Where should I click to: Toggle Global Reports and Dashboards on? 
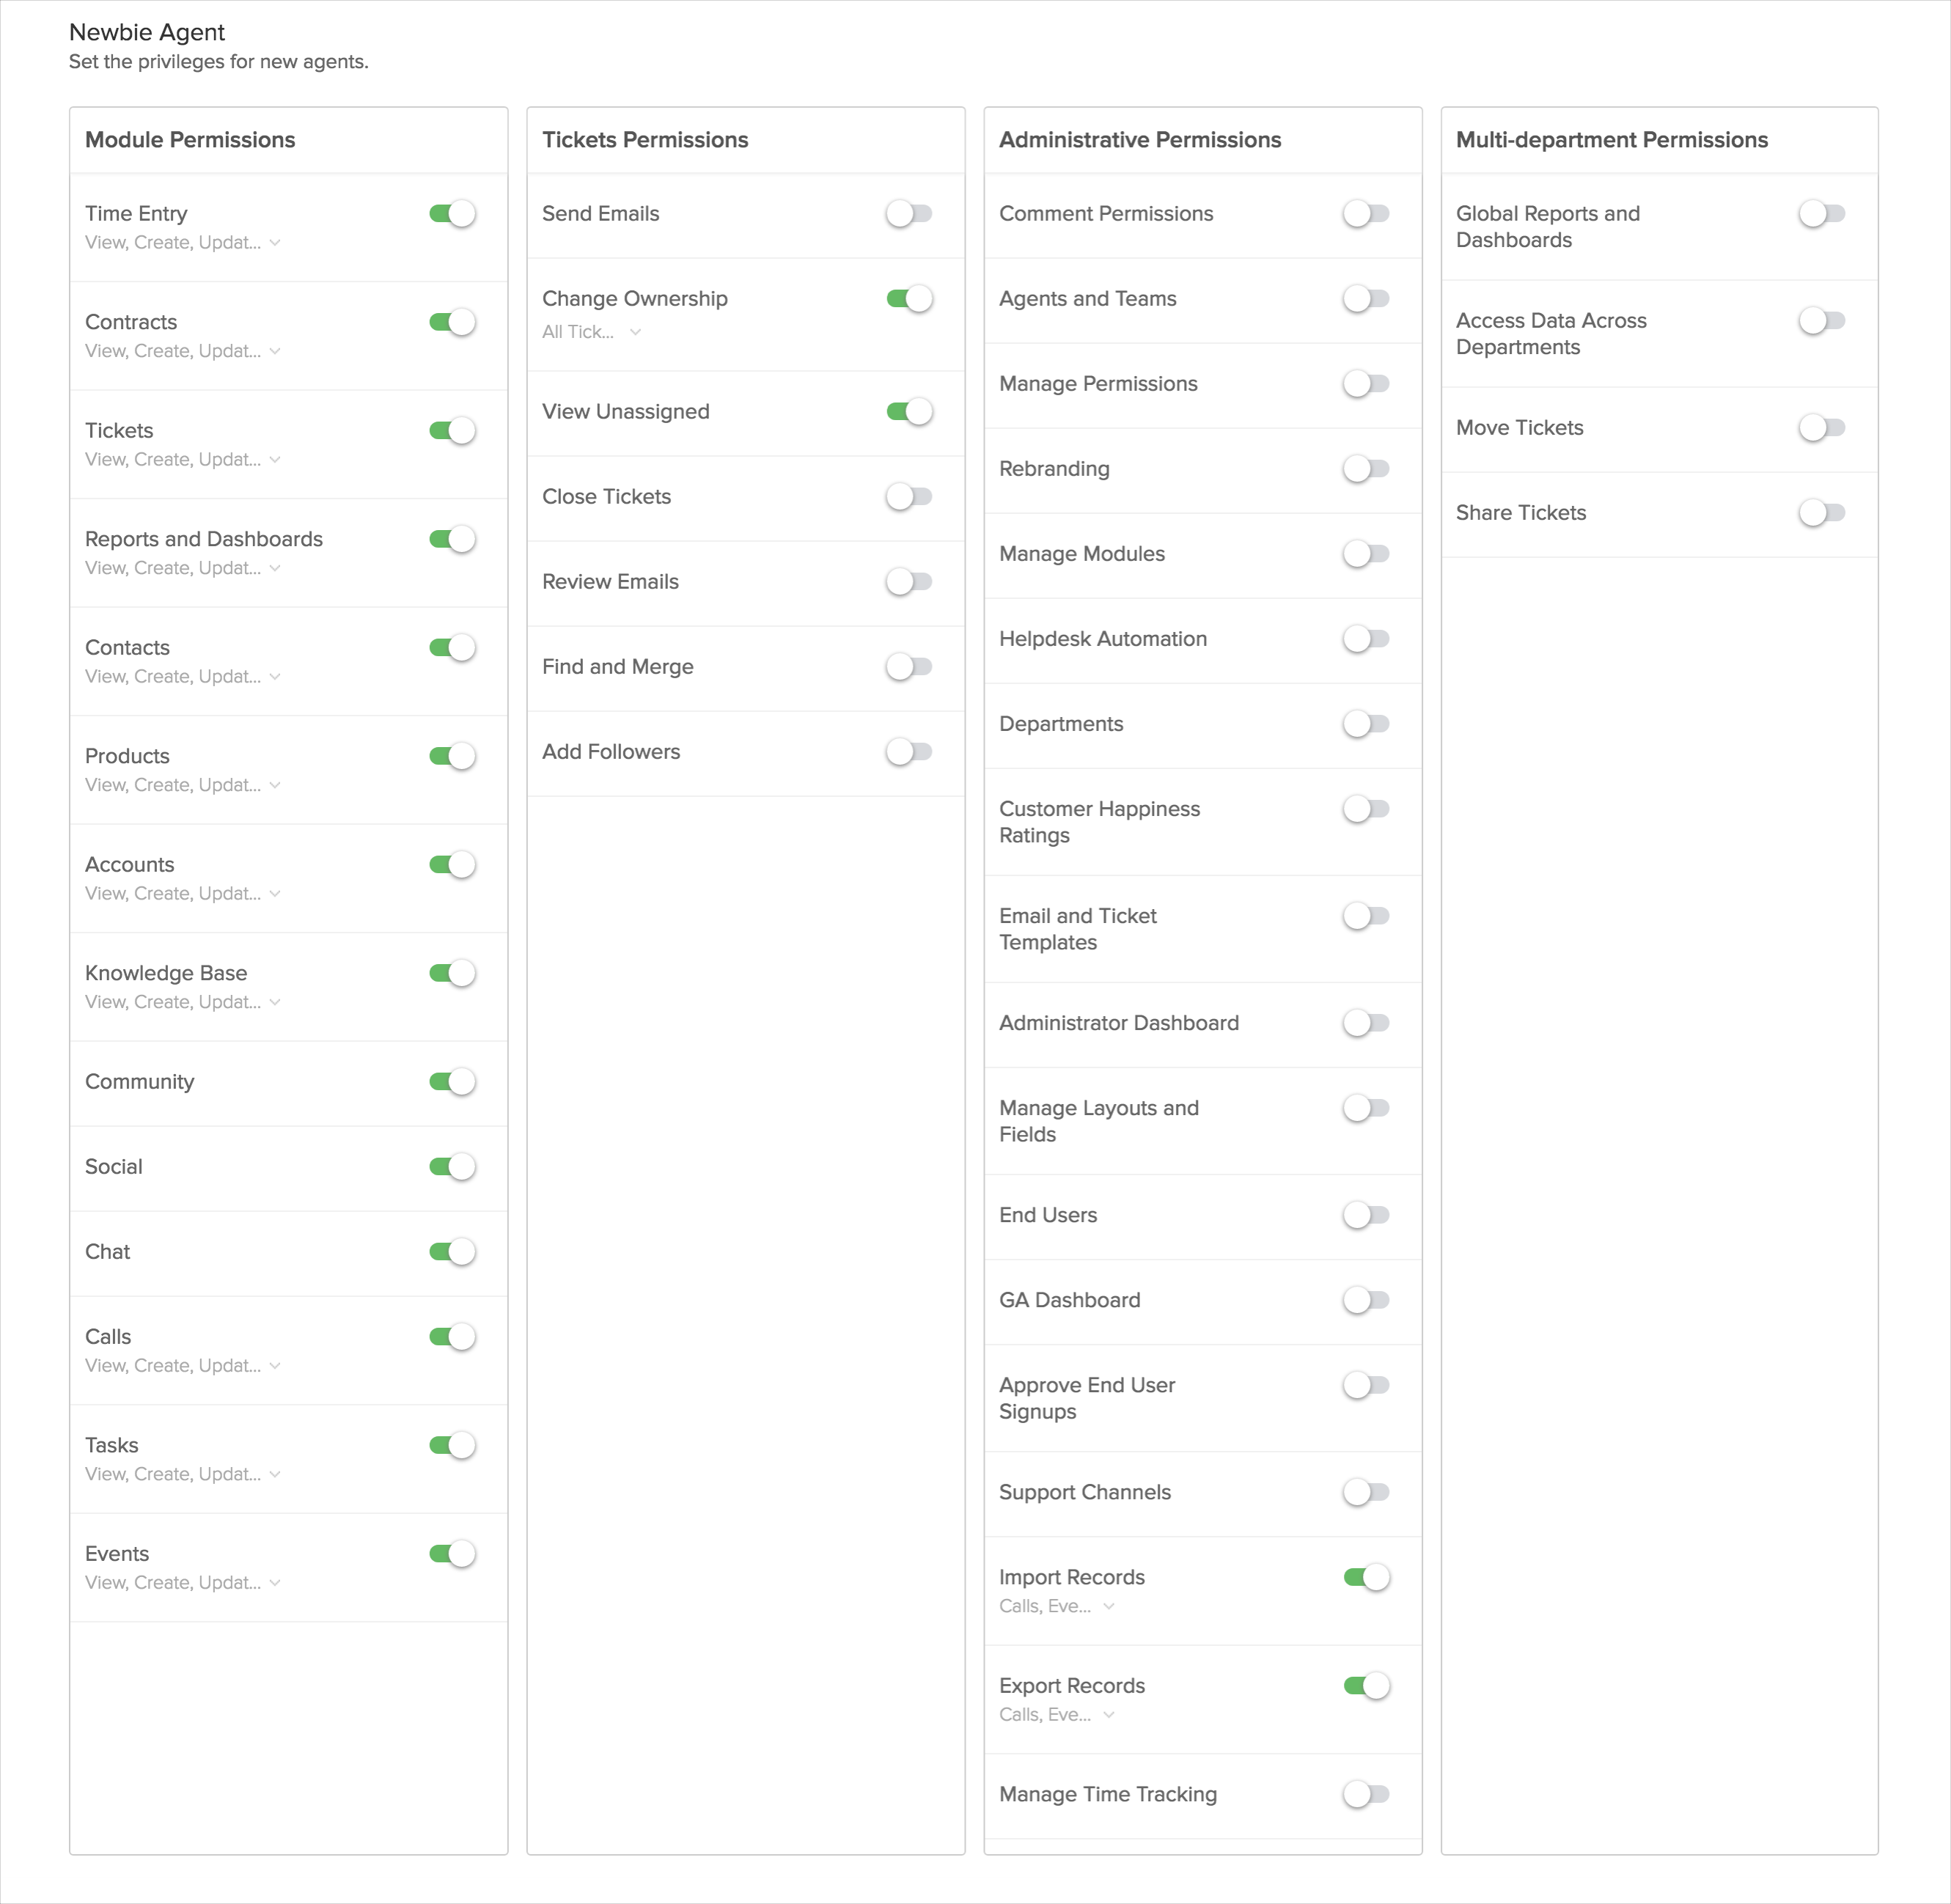click(1822, 213)
